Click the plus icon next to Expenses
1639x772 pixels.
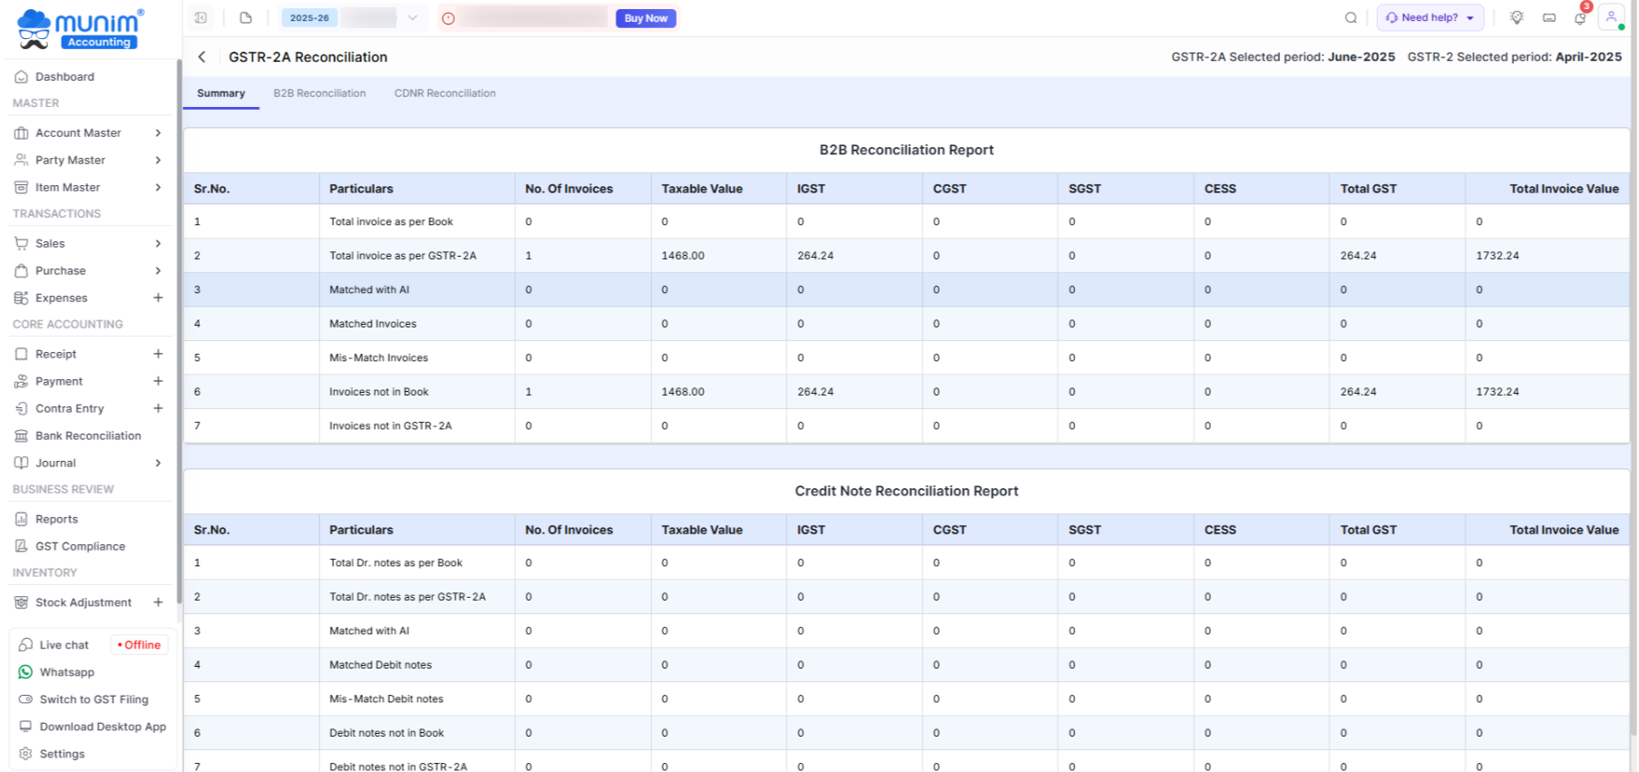pyautogui.click(x=158, y=298)
